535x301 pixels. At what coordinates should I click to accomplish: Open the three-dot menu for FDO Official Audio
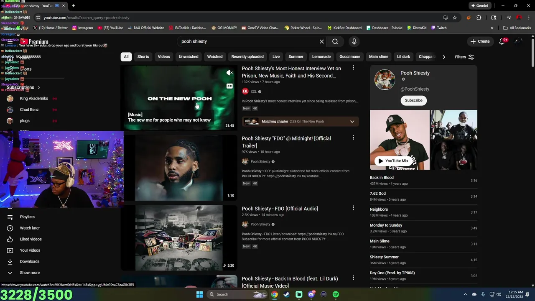353,208
